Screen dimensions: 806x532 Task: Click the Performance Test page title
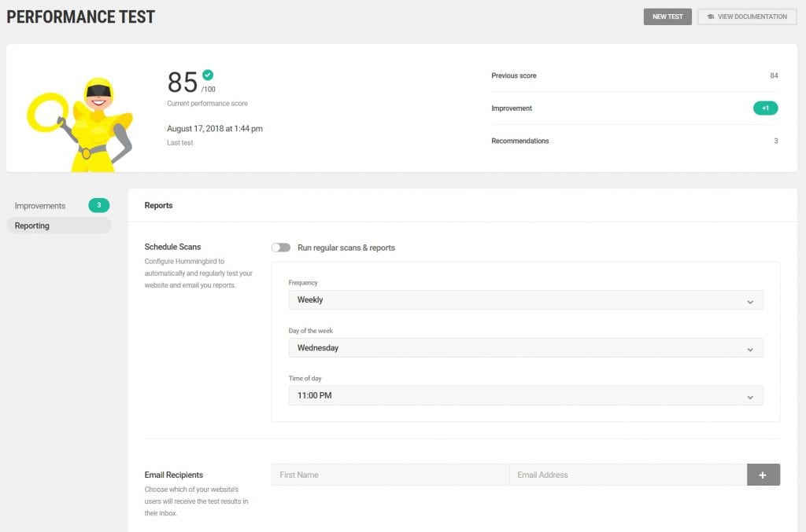(x=81, y=17)
